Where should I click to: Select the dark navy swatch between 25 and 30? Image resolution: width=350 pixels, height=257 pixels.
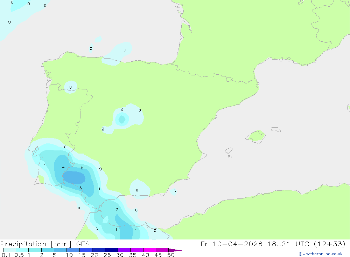point(111,250)
